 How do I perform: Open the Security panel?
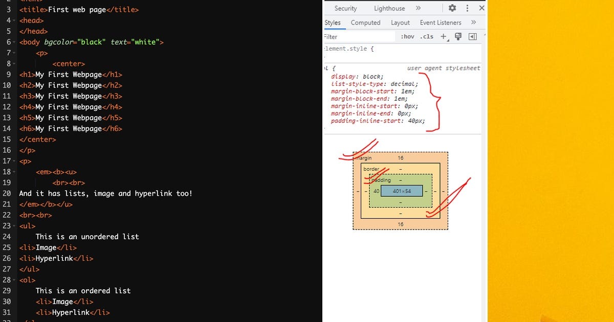[x=345, y=8]
